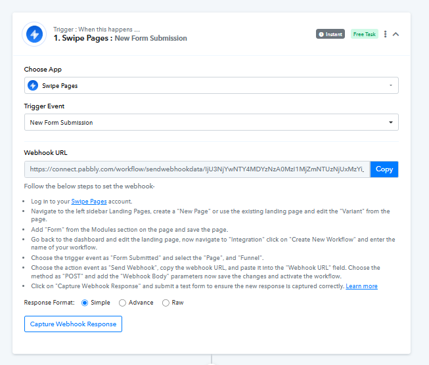Click the 'Webhook URL' label
Image resolution: width=429 pixels, height=365 pixels.
tap(46, 152)
